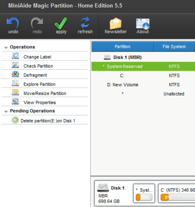Refresh the disk list
The image size is (195, 207).
[x=85, y=23]
